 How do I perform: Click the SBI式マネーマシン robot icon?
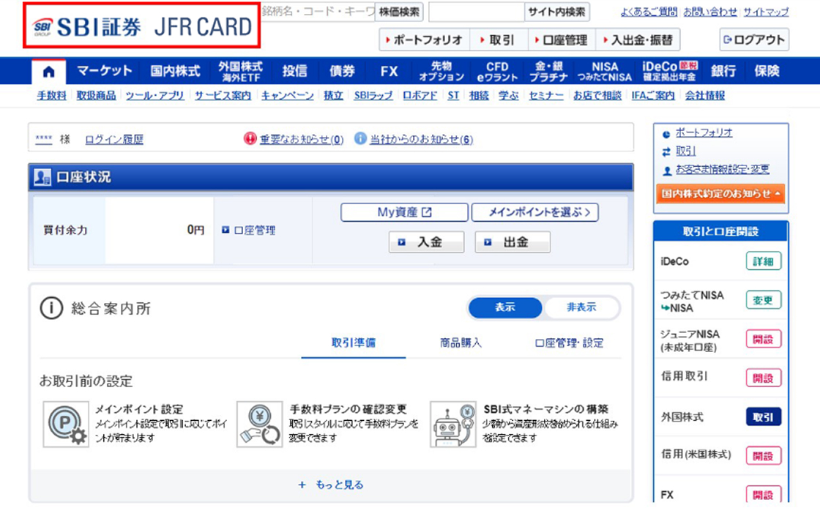click(x=452, y=425)
